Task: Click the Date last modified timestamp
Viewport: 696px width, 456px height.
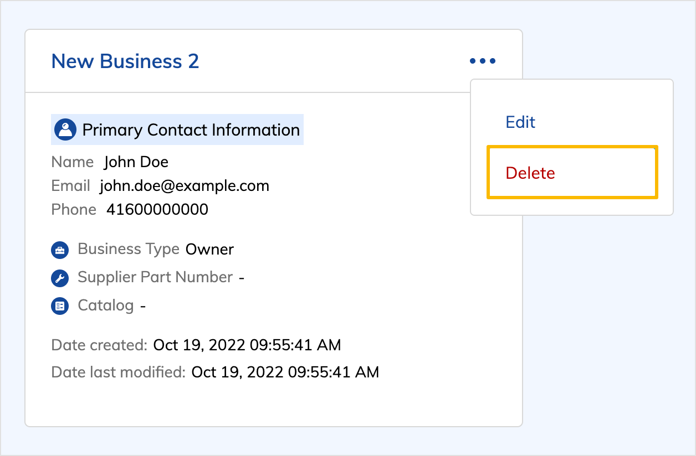Action: point(284,372)
